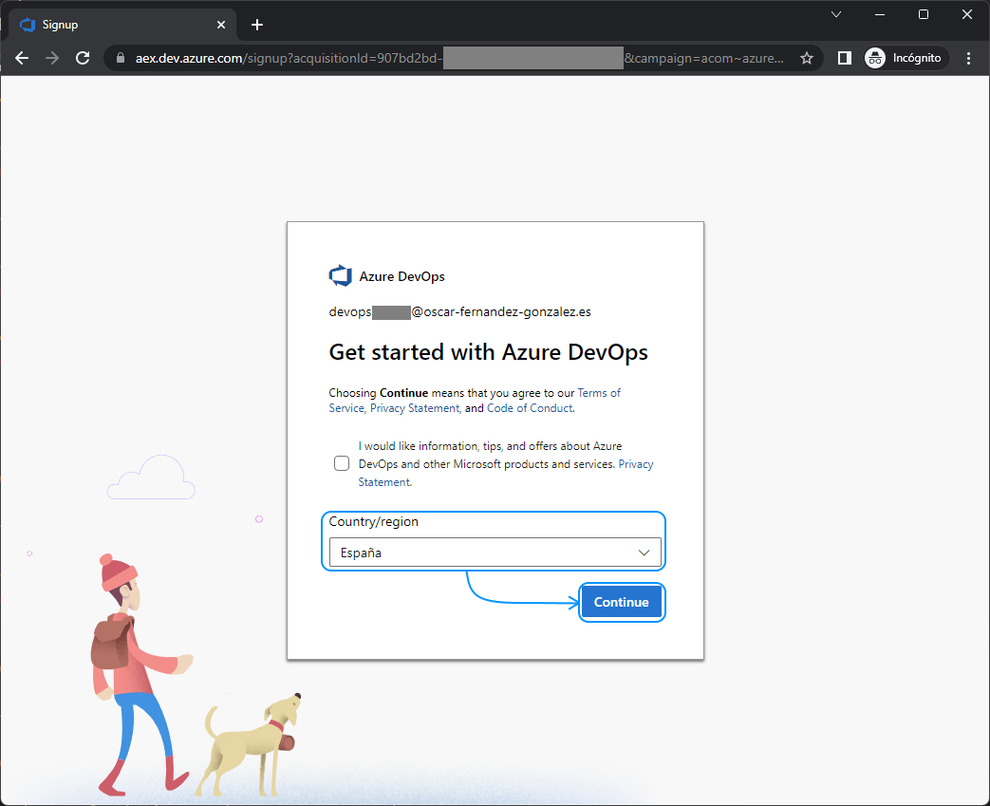Click the Azure DevOps logo icon
Viewport: 990px width, 806px height.
[341, 276]
